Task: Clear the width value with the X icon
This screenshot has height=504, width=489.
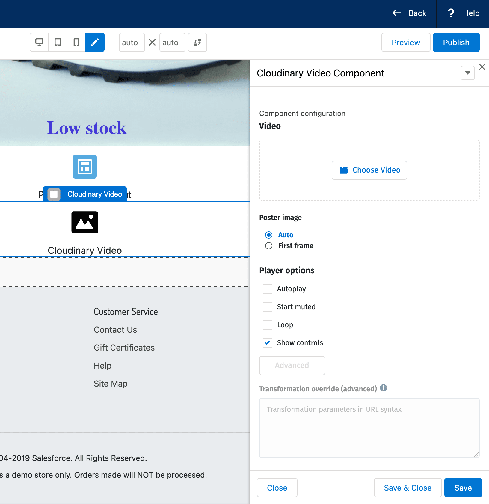Action: coord(152,42)
